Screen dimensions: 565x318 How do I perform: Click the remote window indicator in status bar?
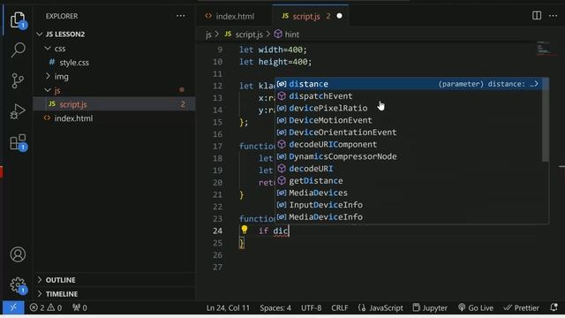[x=13, y=307]
